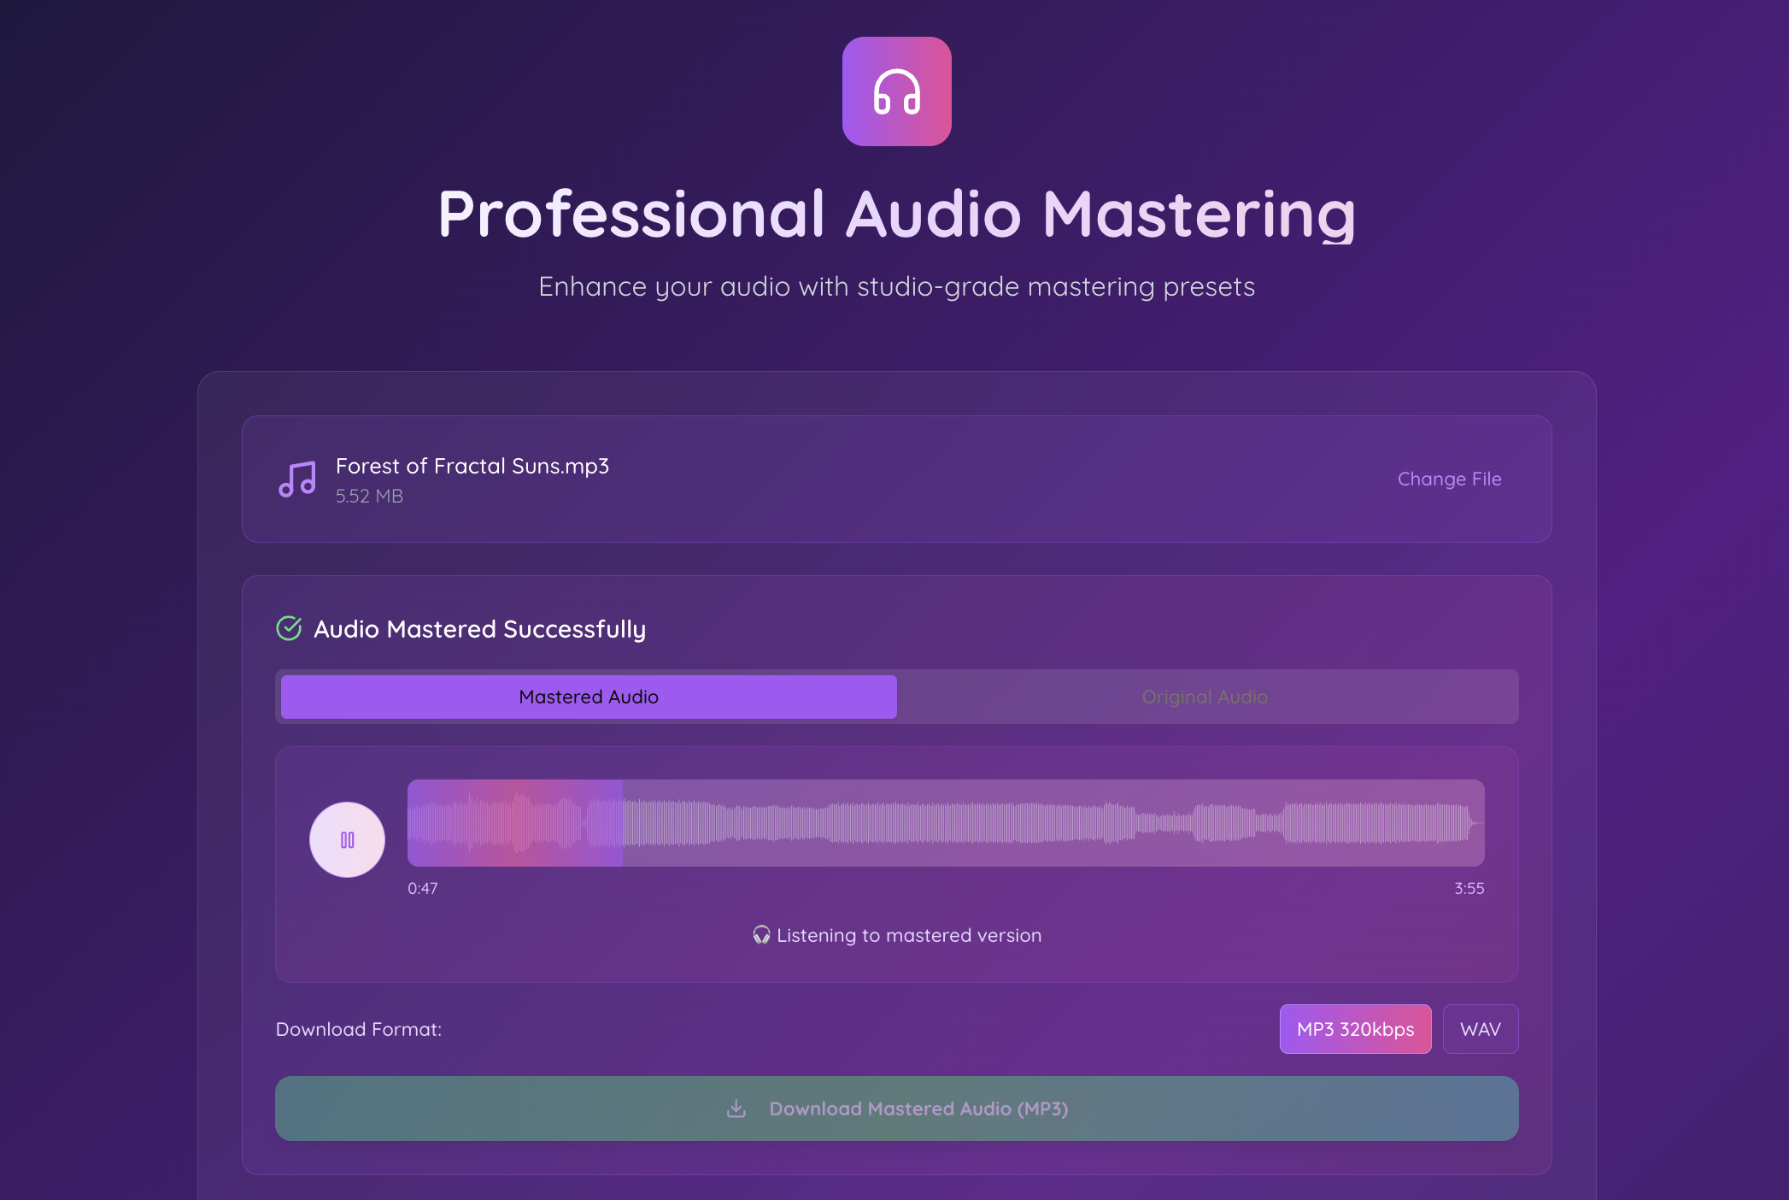The height and width of the screenshot is (1200, 1789).
Task: Click the music note file icon
Action: pos(297,479)
